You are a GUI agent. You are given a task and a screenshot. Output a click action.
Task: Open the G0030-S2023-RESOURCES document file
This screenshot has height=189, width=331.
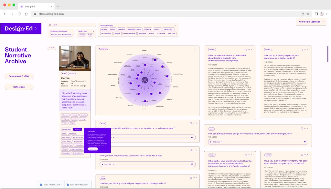[77, 185]
